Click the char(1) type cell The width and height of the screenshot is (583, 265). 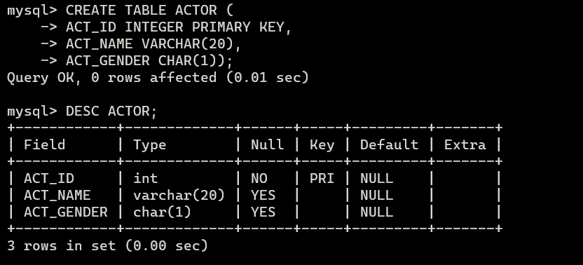click(162, 212)
